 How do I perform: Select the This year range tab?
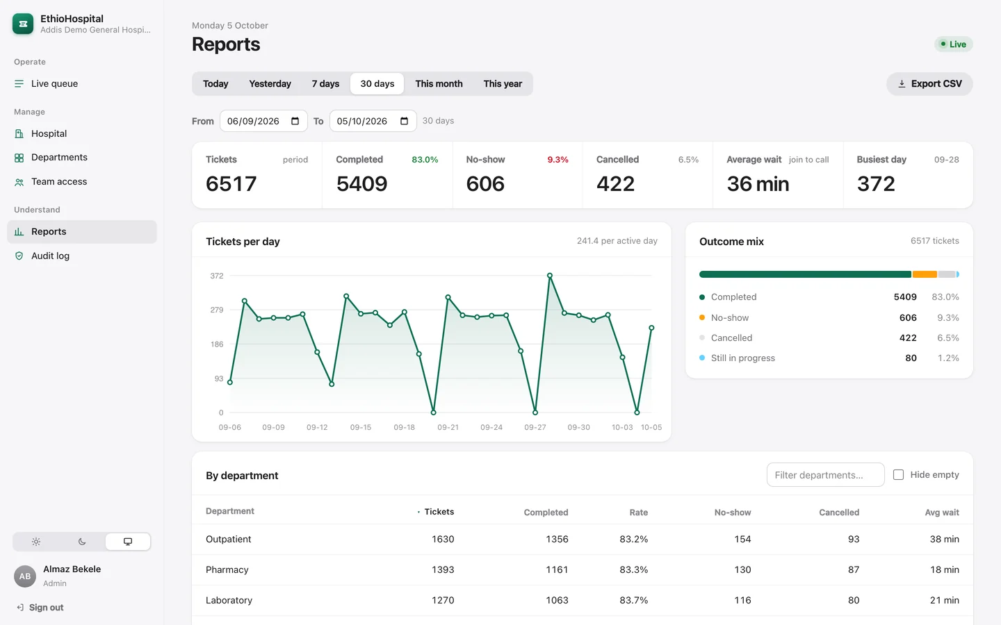click(x=503, y=84)
